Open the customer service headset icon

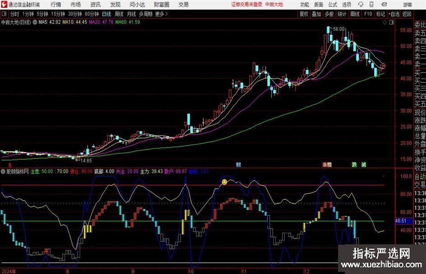(361, 4)
